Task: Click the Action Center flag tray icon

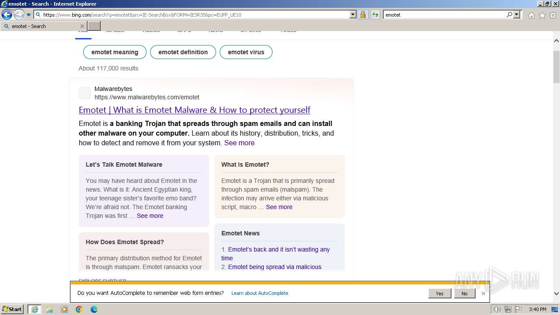Action: pyautogui.click(x=518, y=310)
